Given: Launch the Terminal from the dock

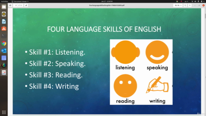Looking at the screenshot, I should click(4, 36).
